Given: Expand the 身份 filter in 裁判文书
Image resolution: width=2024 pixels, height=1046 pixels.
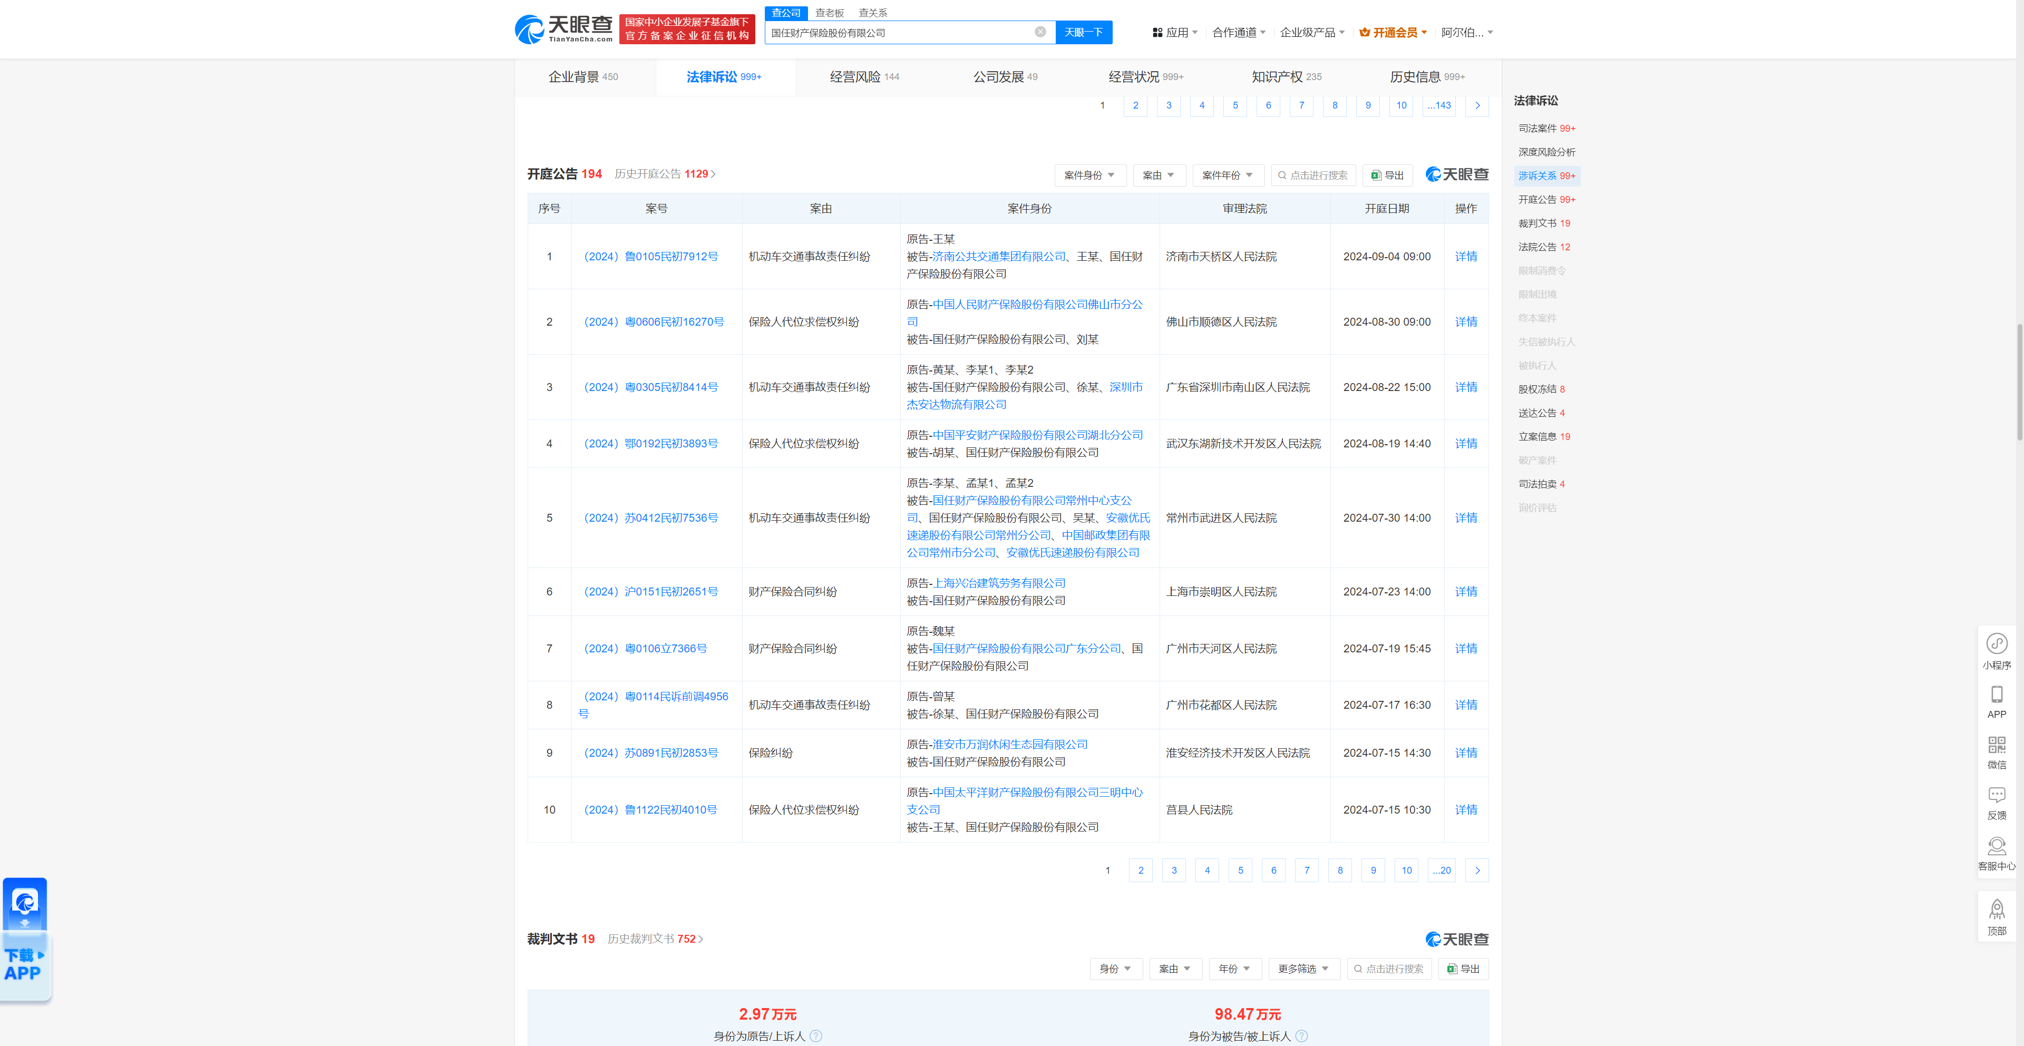Looking at the screenshot, I should coord(1116,968).
